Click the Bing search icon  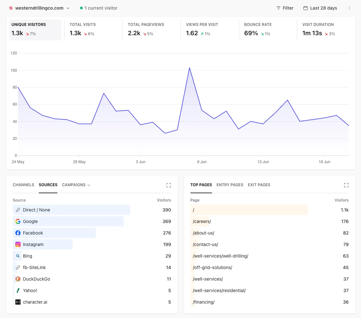point(18,256)
